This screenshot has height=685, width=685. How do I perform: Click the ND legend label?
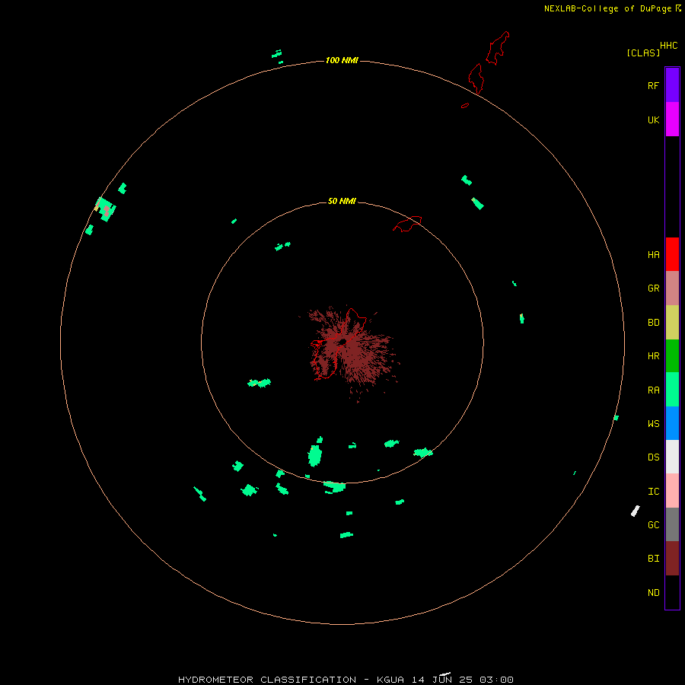(653, 593)
